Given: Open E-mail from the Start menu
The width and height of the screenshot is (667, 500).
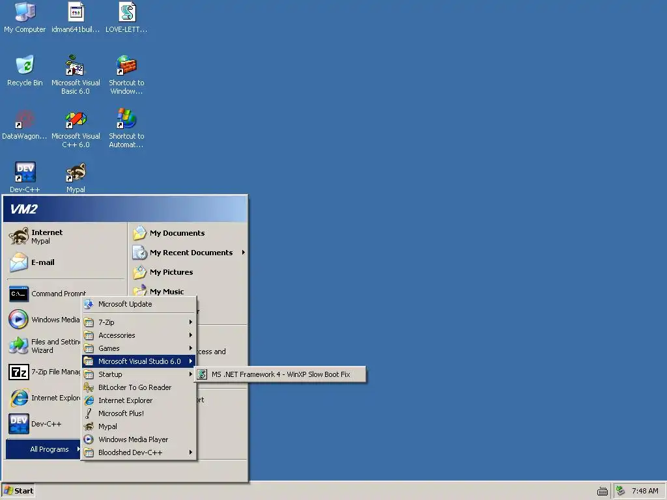Looking at the screenshot, I should [x=66, y=262].
